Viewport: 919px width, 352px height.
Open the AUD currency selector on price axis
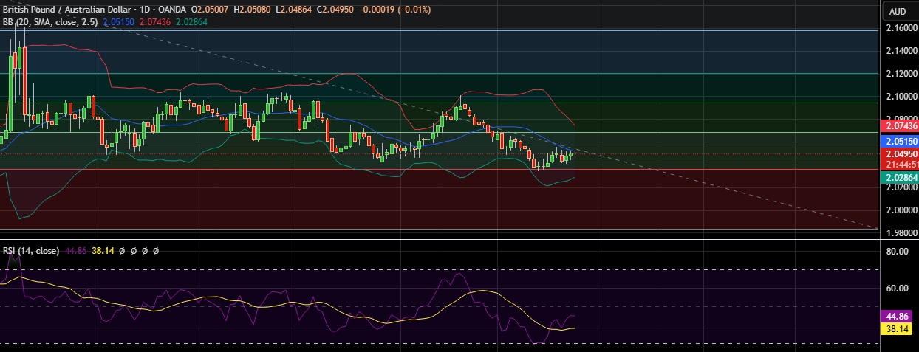tap(898, 11)
